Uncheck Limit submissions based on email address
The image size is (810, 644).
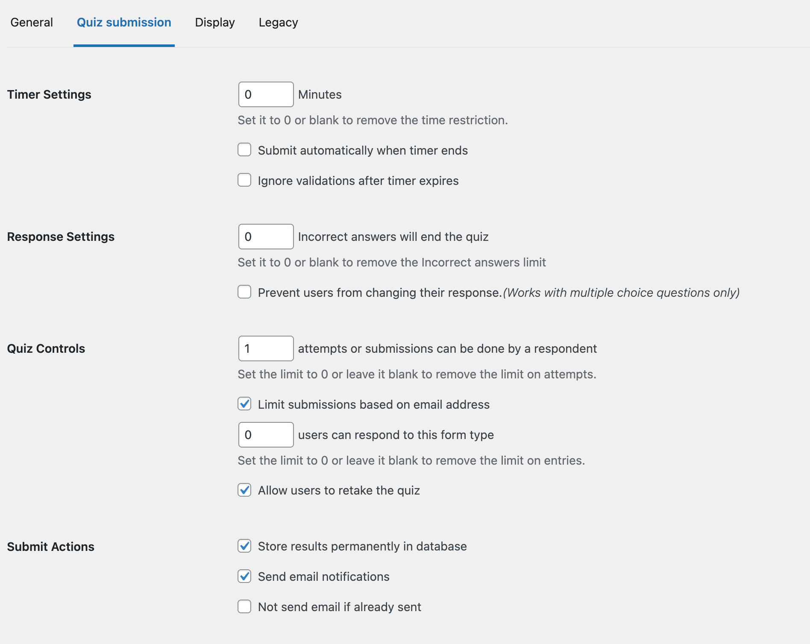pos(244,404)
